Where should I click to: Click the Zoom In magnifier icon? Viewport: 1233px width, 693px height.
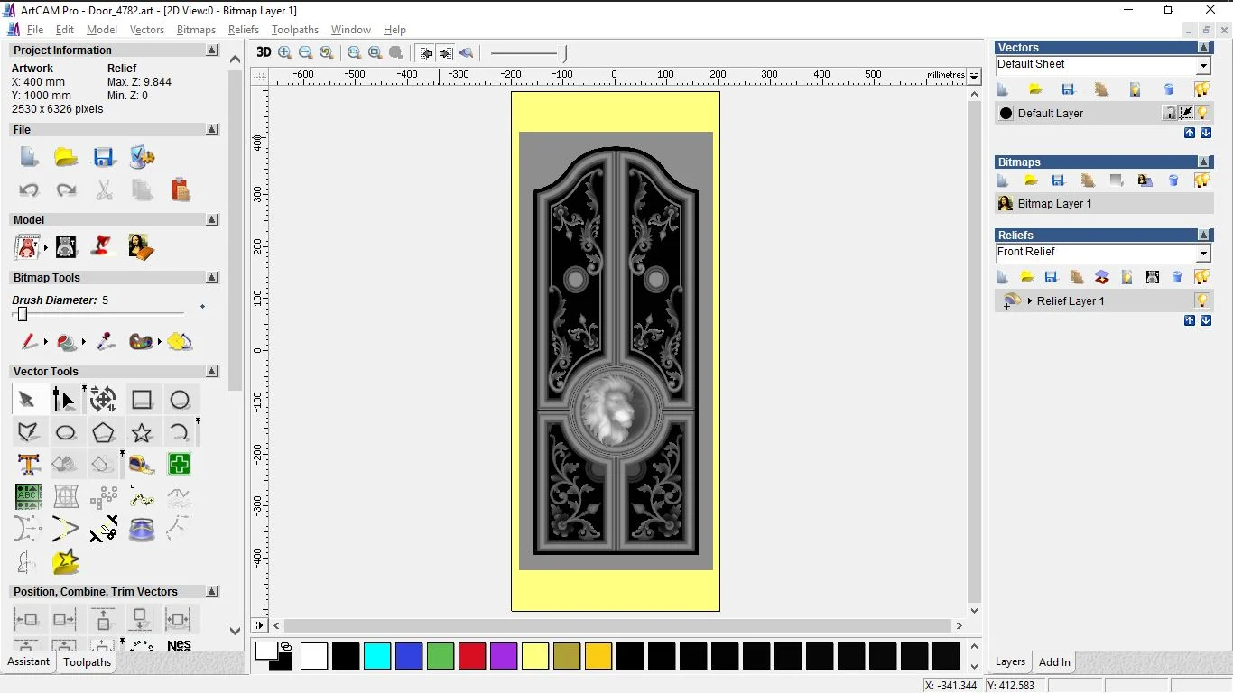285,53
